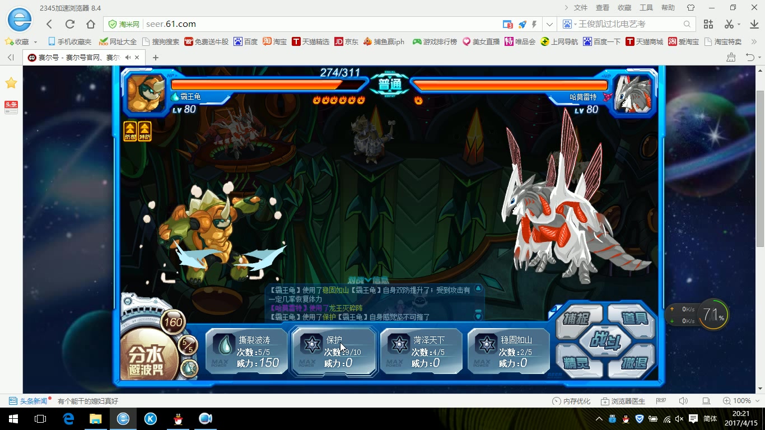
Task: Click the rocket accelerate icon
Action: point(522,24)
